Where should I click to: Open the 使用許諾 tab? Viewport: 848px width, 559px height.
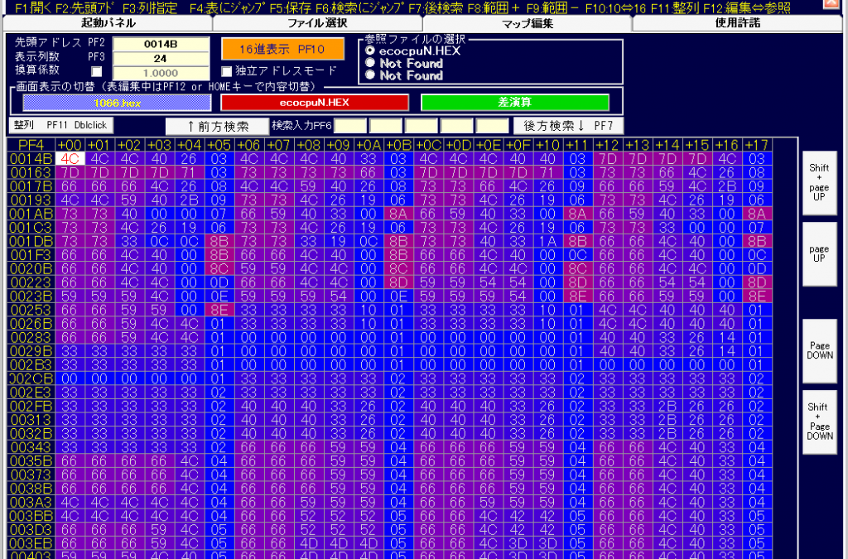tap(737, 23)
